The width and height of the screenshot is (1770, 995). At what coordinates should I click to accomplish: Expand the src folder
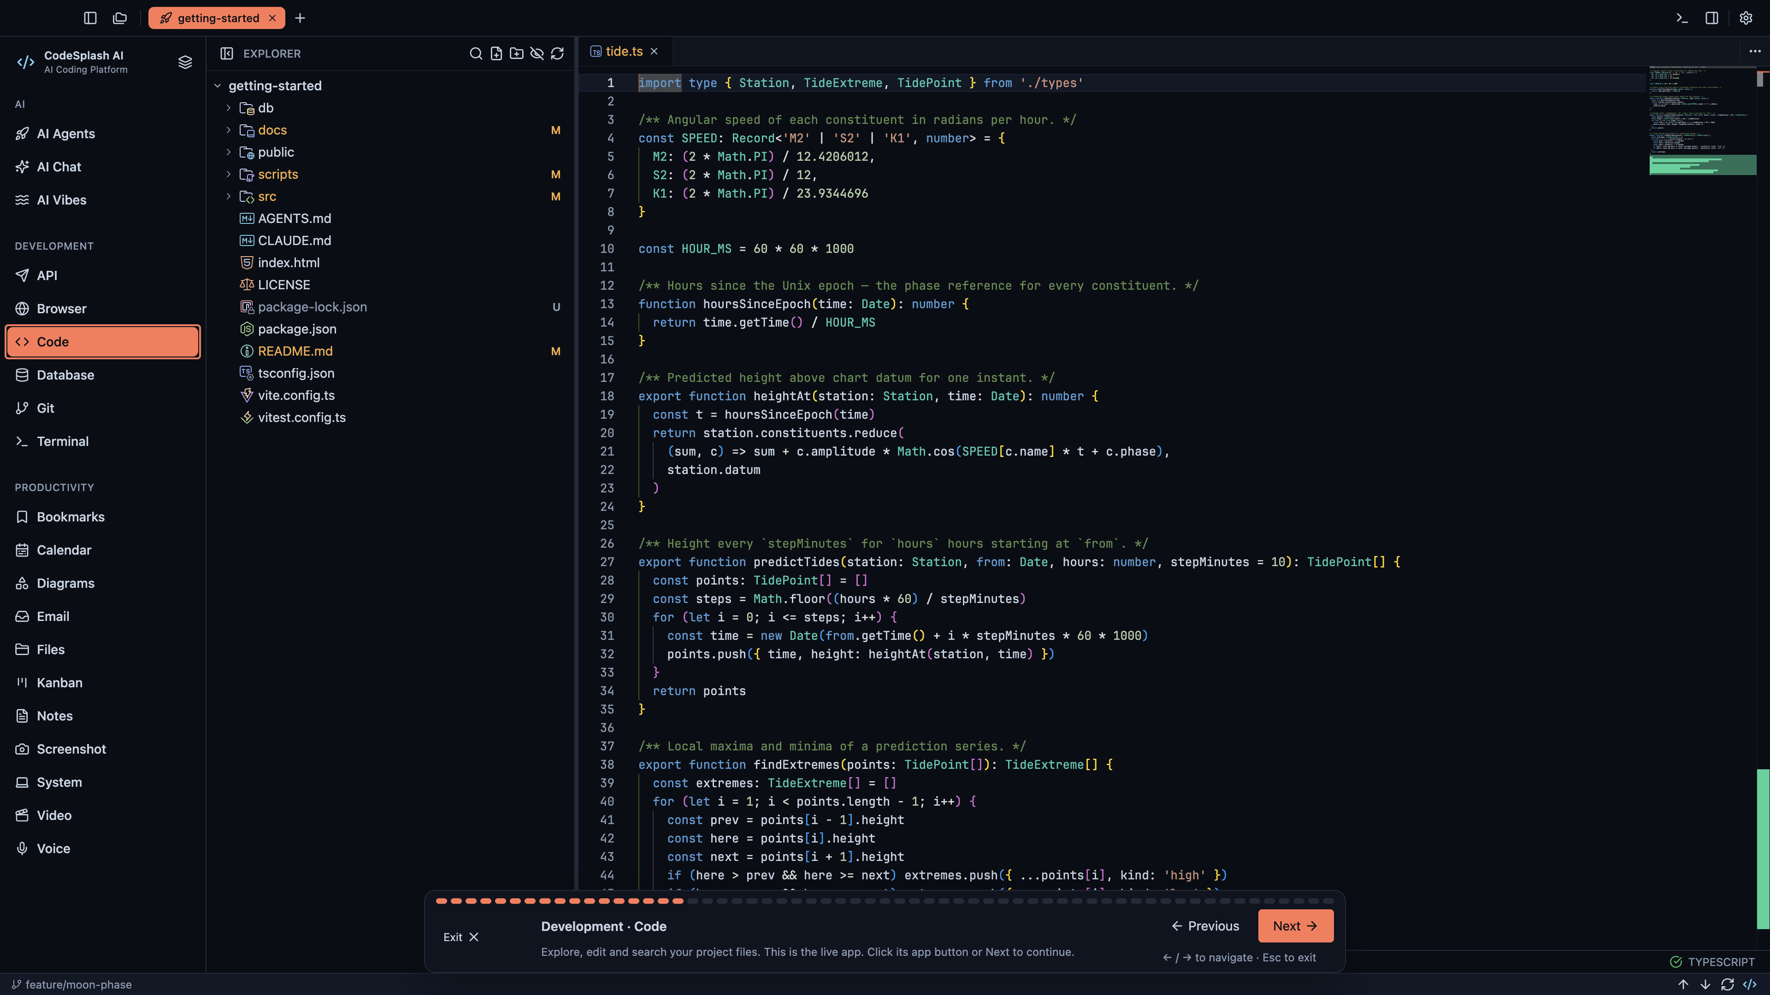229,196
